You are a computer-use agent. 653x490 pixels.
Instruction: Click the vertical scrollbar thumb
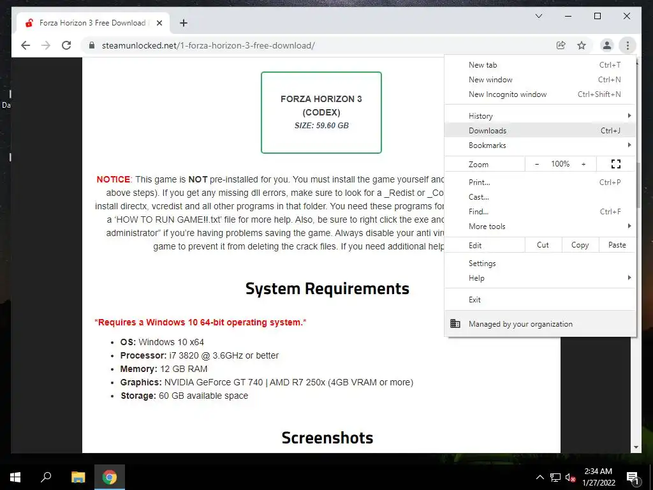pos(638,184)
